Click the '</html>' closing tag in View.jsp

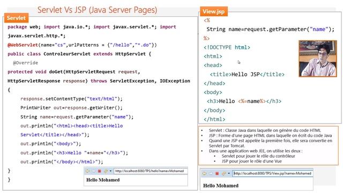tap(214, 119)
